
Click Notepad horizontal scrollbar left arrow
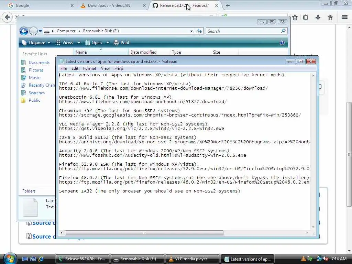[x=62, y=233]
